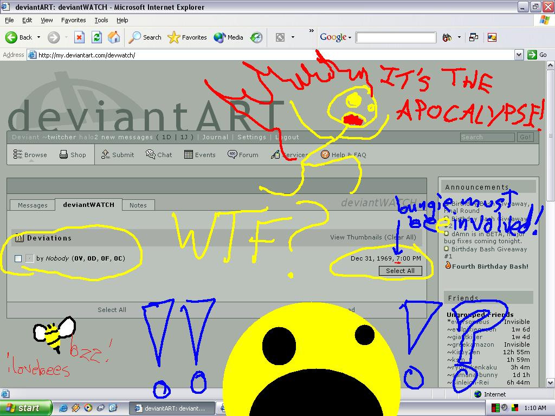Click the volume tray icon
Image resolution: width=555 pixels, height=416 pixels.
click(505, 408)
